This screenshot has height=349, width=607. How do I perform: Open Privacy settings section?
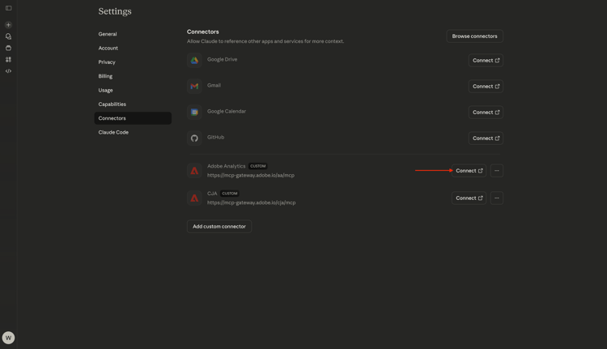pyautogui.click(x=133, y=62)
